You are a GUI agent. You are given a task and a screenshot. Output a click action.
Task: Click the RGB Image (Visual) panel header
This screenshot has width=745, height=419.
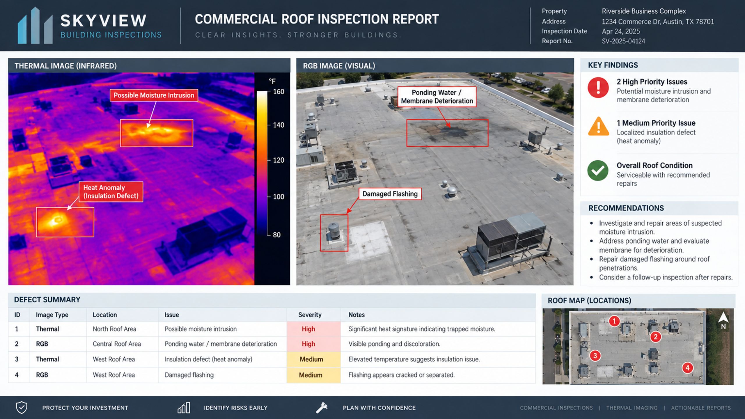coord(435,65)
